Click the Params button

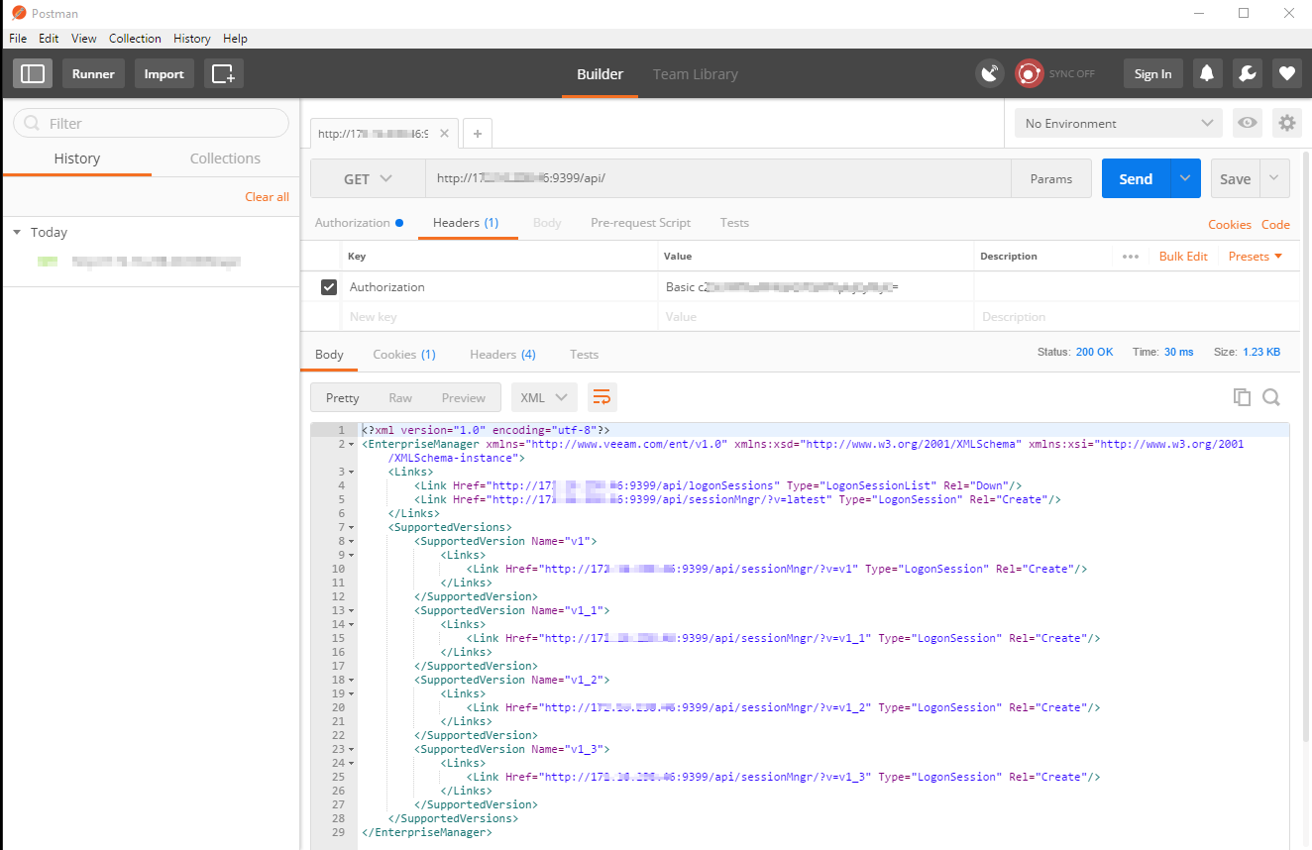(1051, 178)
